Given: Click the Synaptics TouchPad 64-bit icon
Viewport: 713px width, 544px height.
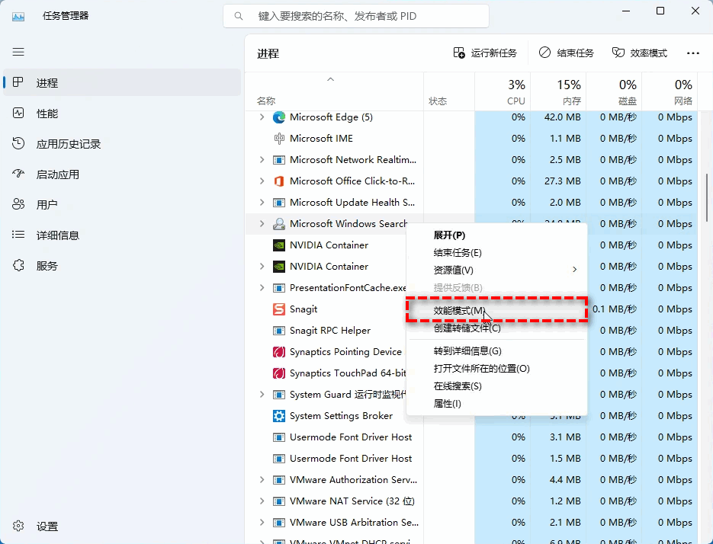Looking at the screenshot, I should pyautogui.click(x=279, y=373).
